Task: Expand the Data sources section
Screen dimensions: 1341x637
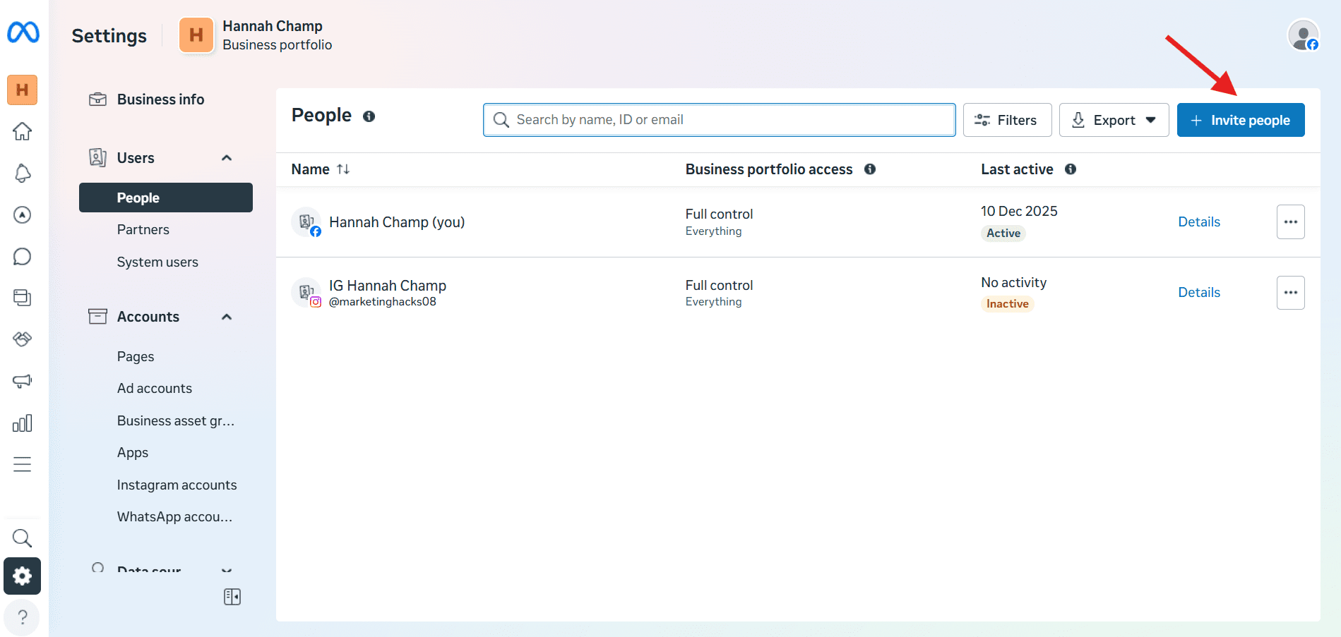Action: tap(226, 570)
